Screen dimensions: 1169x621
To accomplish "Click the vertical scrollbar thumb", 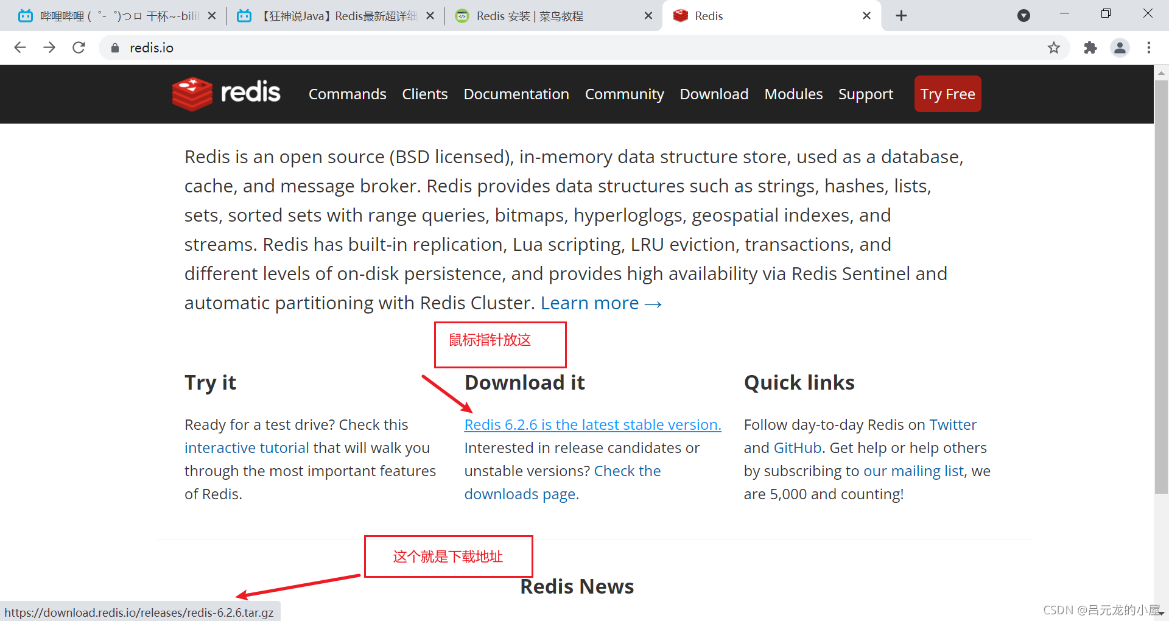I will pos(1161,286).
